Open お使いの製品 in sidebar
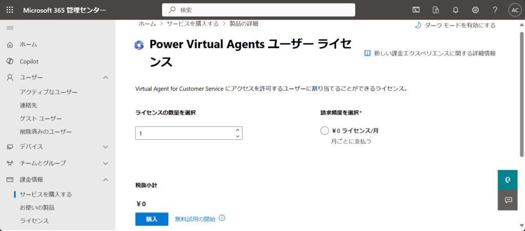 (x=37, y=207)
